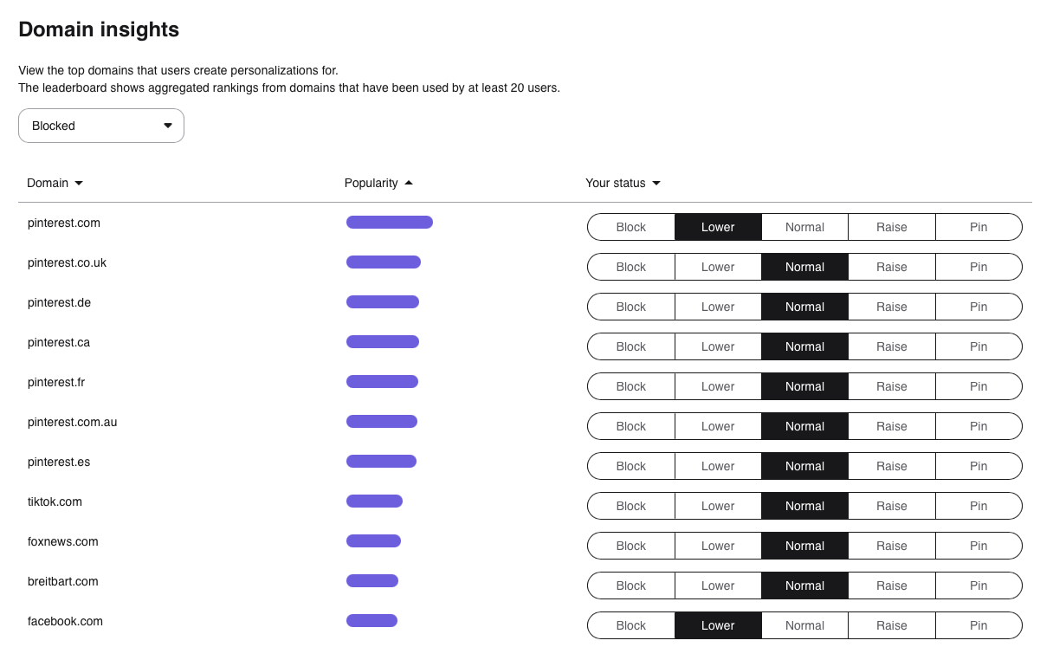Screen dimensions: 1053x647
Task: Block the breitbart.com domain
Action: coord(630,585)
